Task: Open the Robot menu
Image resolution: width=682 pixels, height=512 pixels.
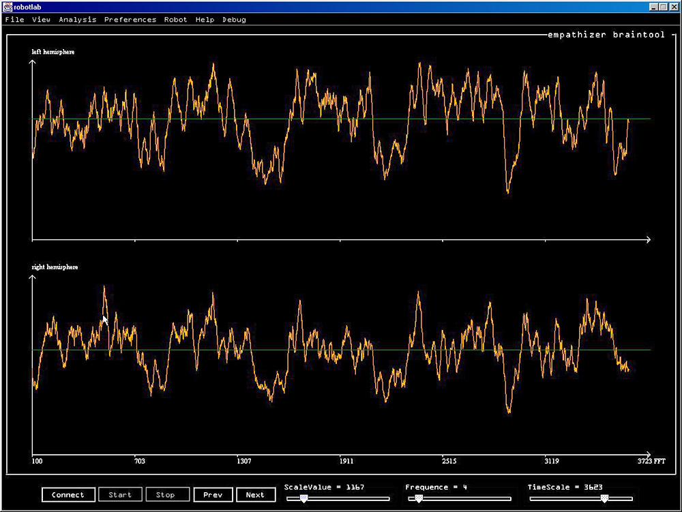Action: 175,20
